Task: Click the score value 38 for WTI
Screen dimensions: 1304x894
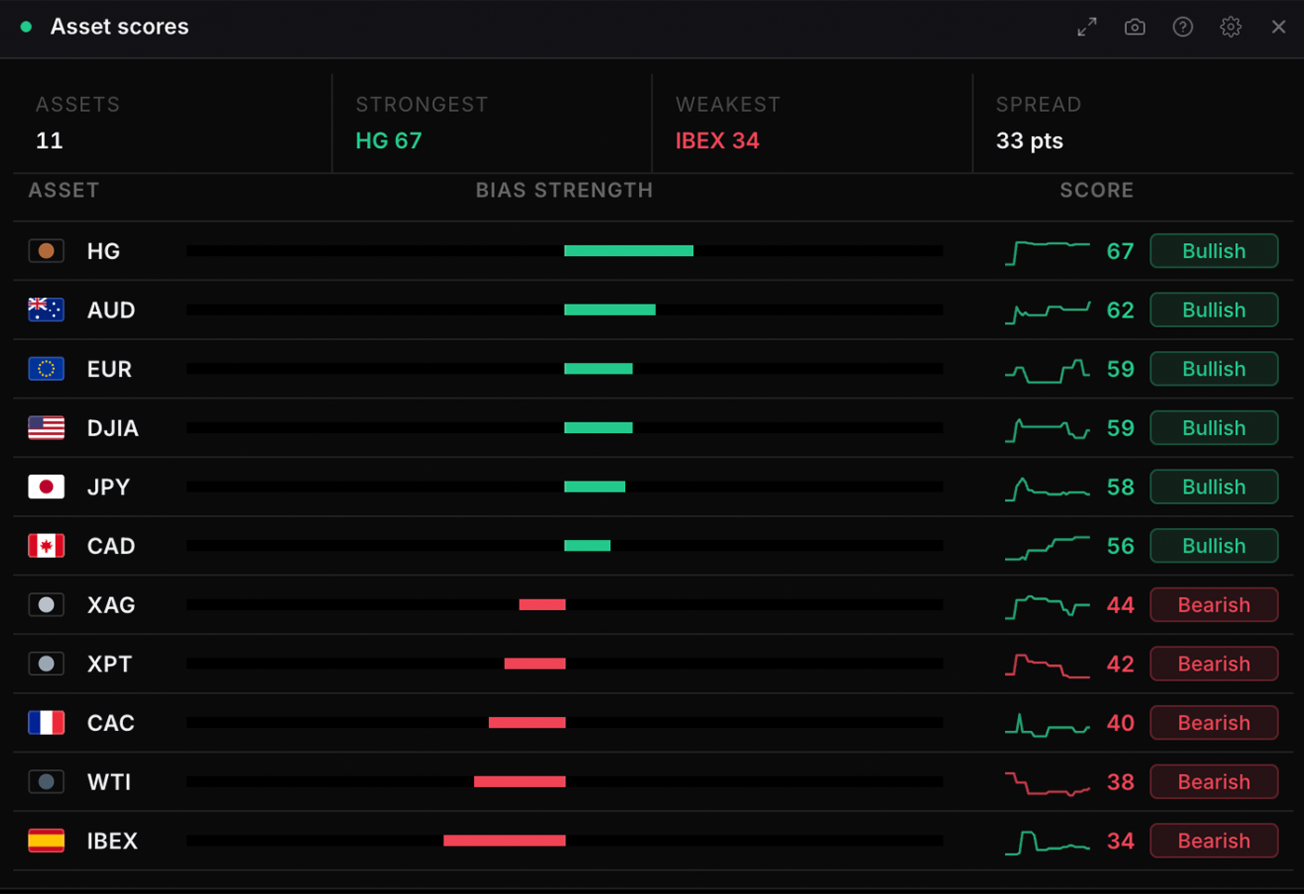Action: click(1121, 781)
